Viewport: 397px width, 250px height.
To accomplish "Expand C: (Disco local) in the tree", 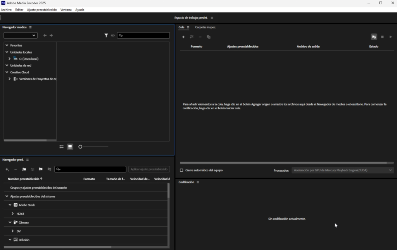I will [9, 59].
